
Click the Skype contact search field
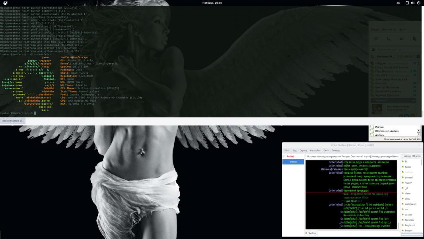click(x=396, y=49)
